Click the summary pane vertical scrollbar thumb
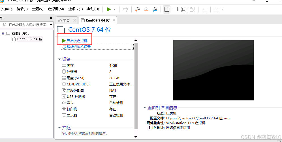This screenshot has height=142, width=282. click(x=136, y=86)
